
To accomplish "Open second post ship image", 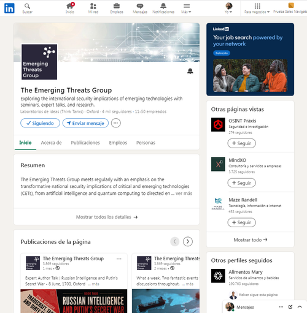I will point(166,301).
